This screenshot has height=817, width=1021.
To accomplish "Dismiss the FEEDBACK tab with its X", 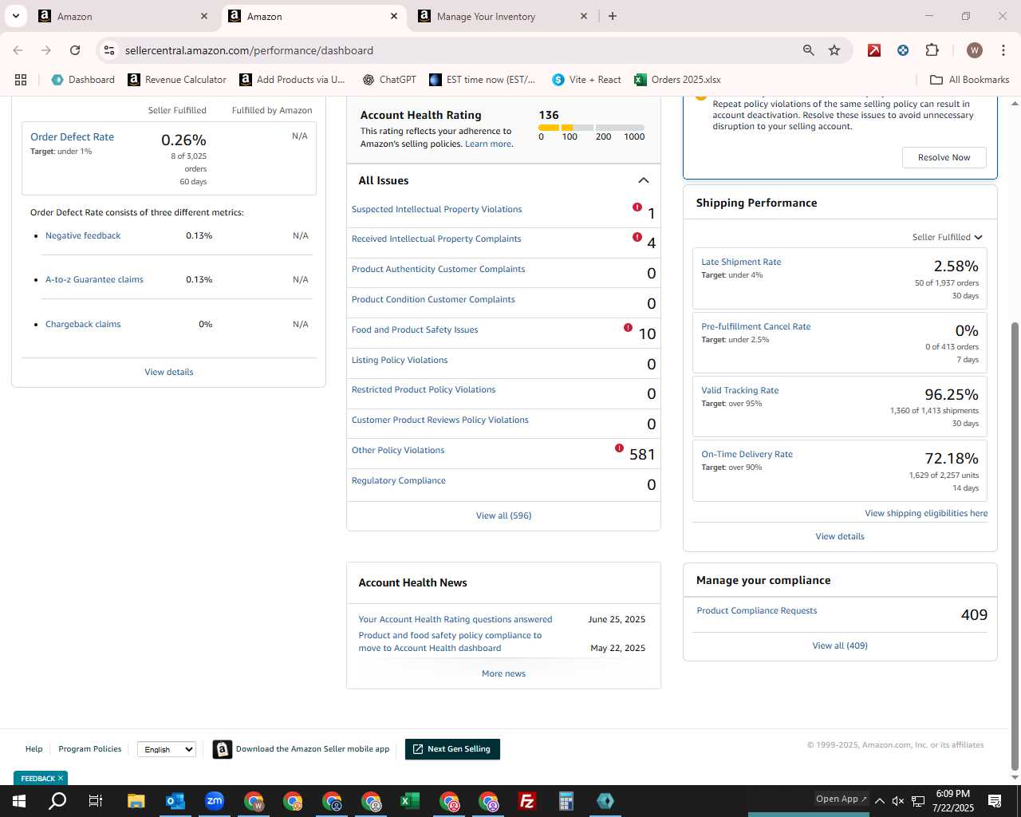I will coord(60,778).
